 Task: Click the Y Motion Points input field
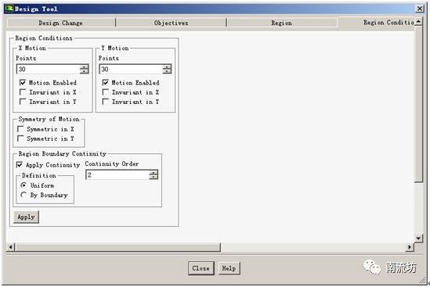(131, 69)
